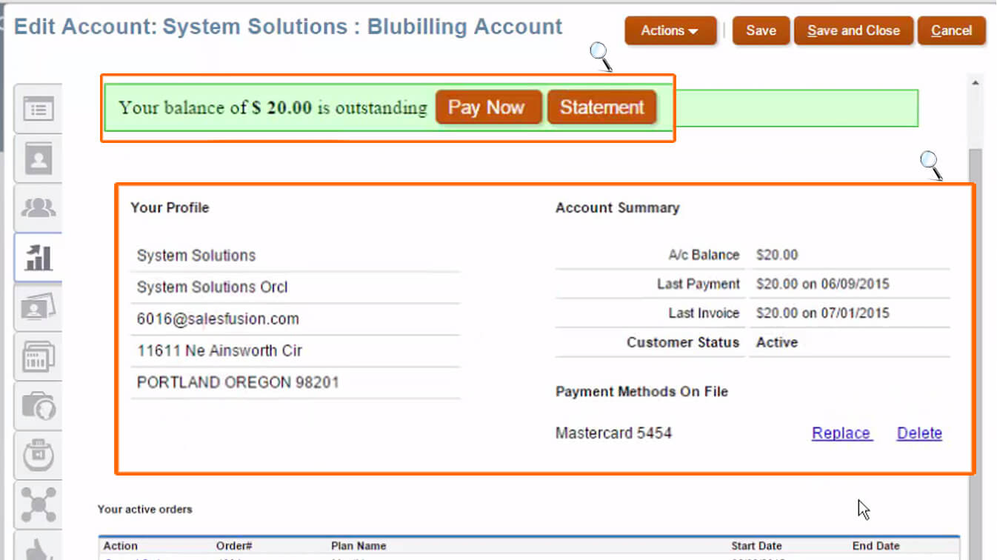
Task: Replace the Mastercard 5454 payment method
Action: coord(841,433)
